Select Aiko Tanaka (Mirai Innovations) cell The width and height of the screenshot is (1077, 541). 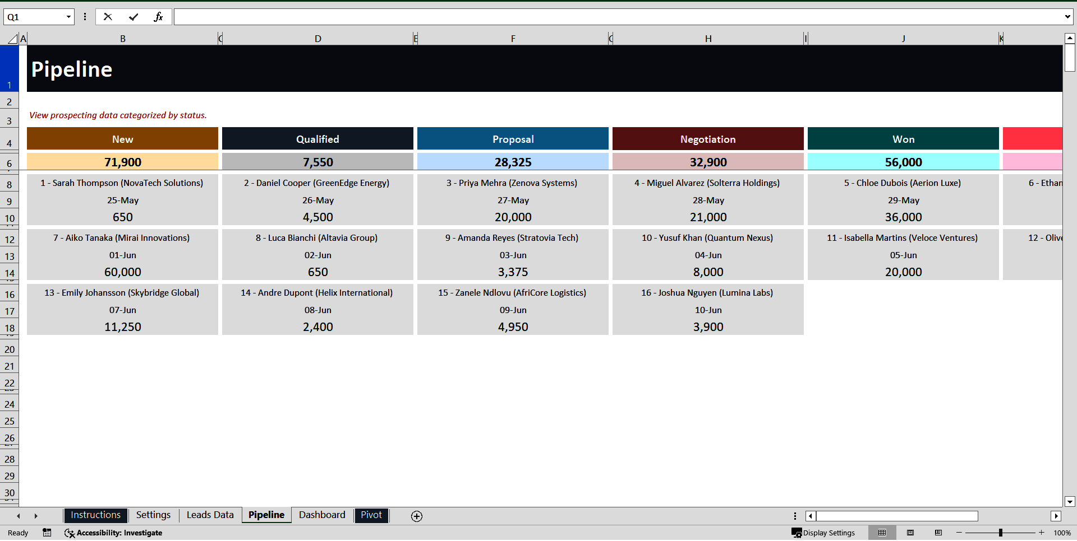point(123,238)
